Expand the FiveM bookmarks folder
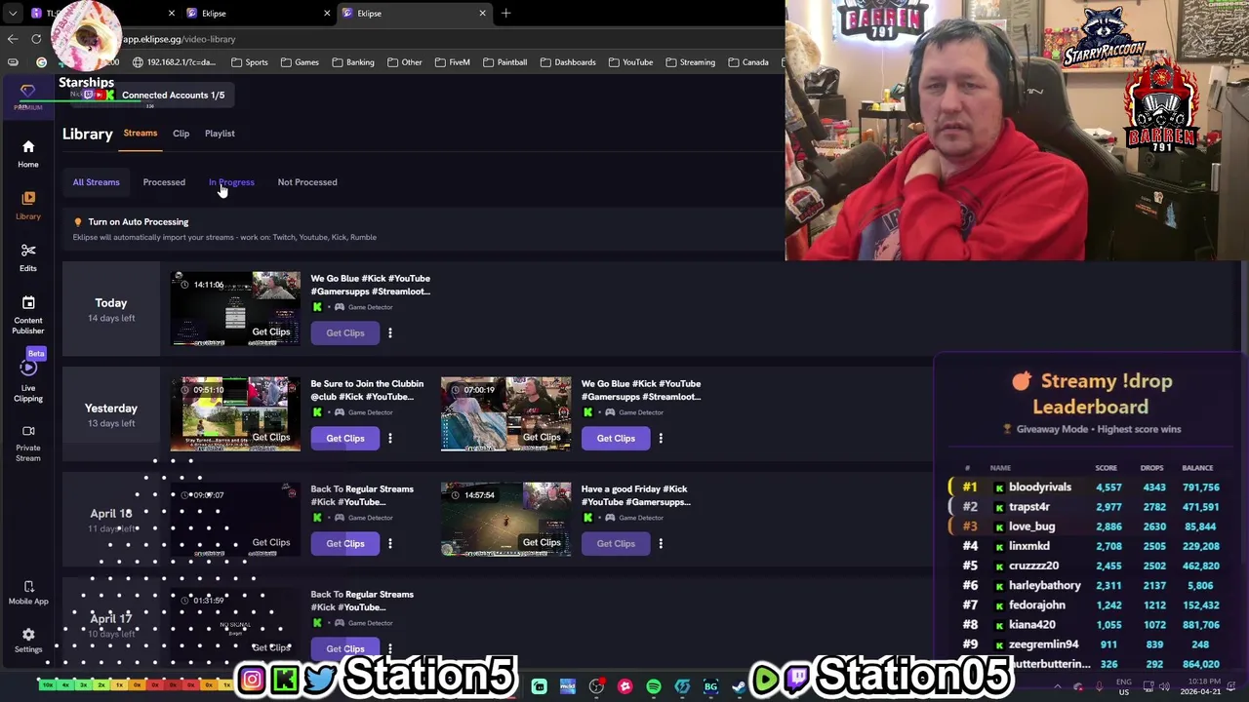The image size is (1249, 702). tap(452, 62)
